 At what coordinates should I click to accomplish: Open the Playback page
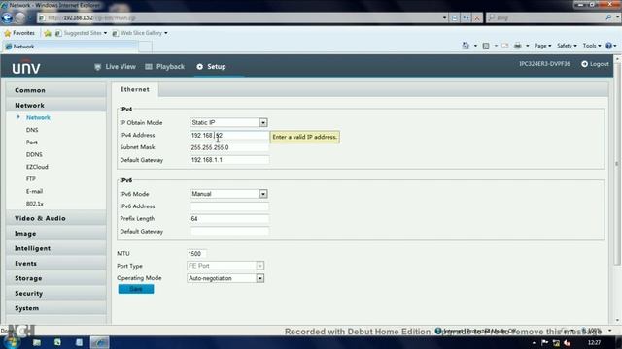click(165, 67)
